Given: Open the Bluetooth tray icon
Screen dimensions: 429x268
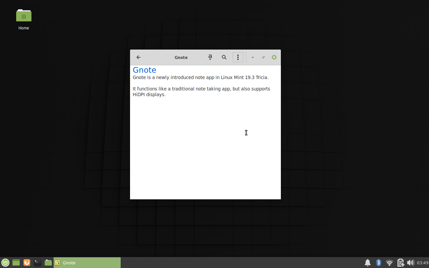Looking at the screenshot, I should pos(379,263).
